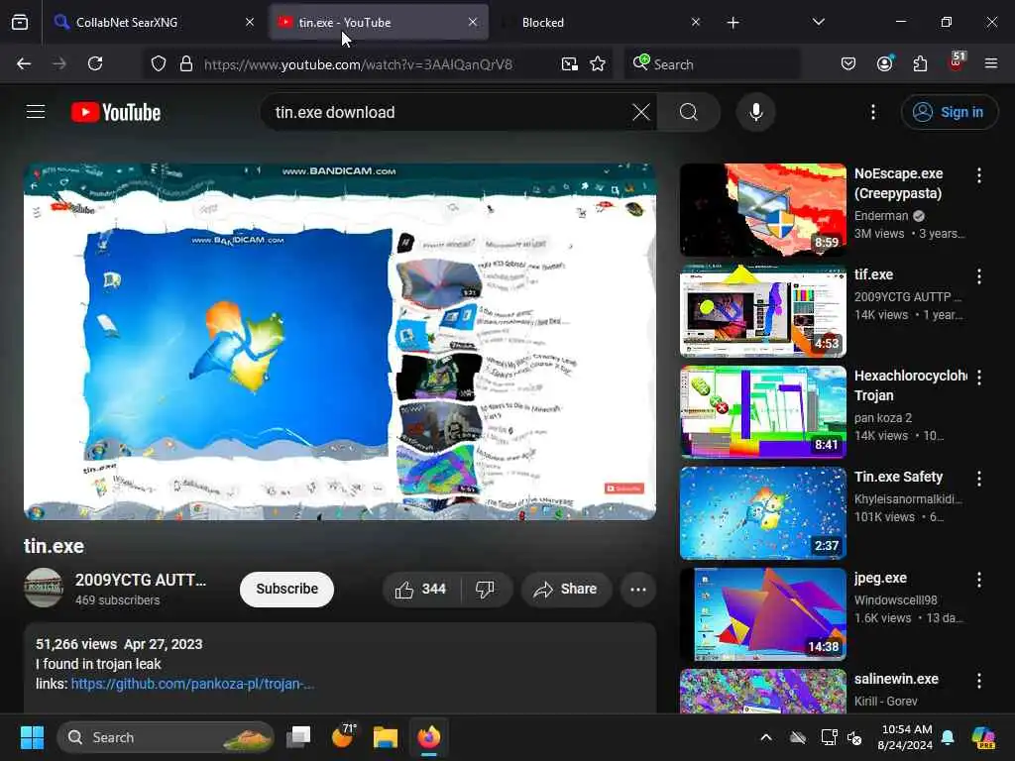This screenshot has height=761, width=1015.
Task: Share the tin.exe video
Action: pos(566,589)
